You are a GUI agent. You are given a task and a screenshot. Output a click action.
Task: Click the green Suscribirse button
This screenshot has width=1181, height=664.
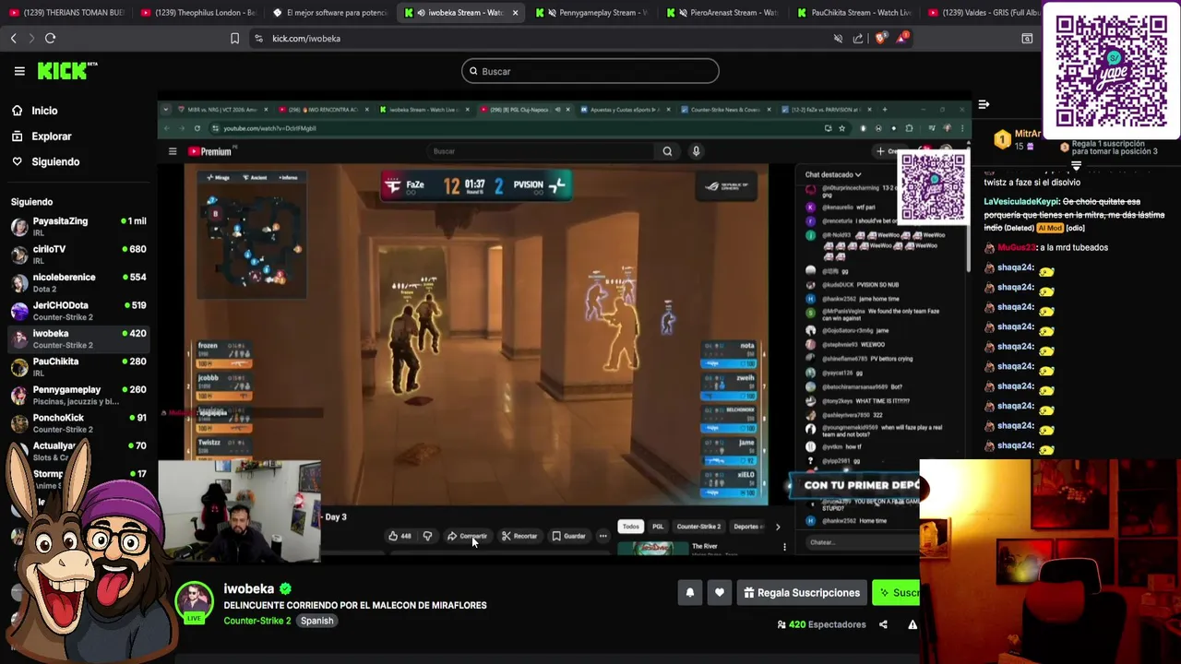(896, 593)
